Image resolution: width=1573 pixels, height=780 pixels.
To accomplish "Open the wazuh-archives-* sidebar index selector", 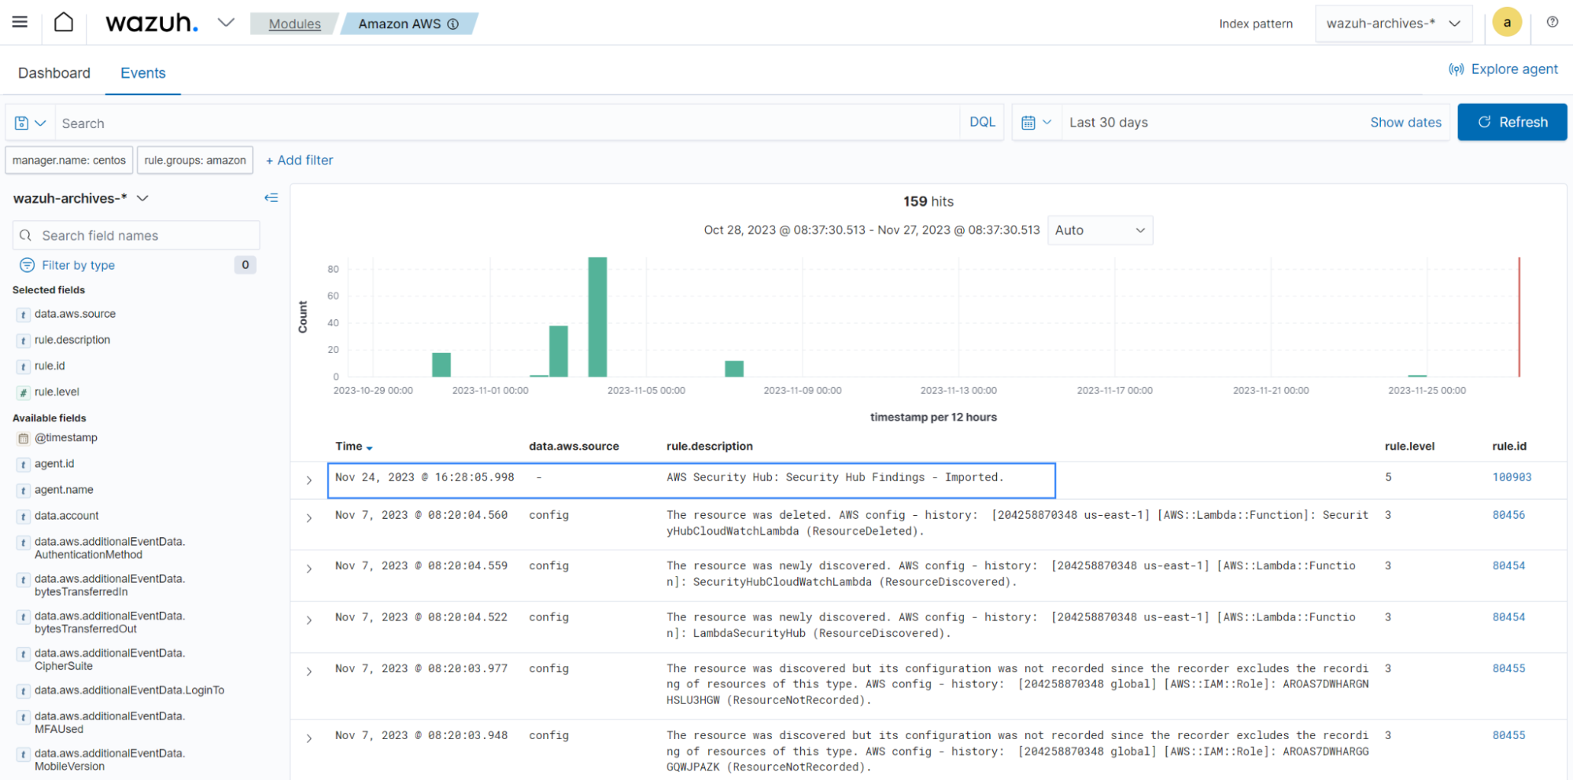I will click(x=81, y=198).
